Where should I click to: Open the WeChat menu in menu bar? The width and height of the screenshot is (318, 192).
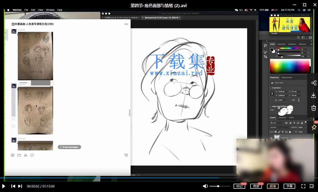point(17,10)
